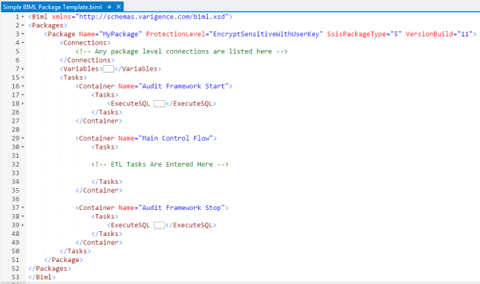Expand the folded ExecuteSQL on line 18
The image size is (480, 284).
(23, 104)
